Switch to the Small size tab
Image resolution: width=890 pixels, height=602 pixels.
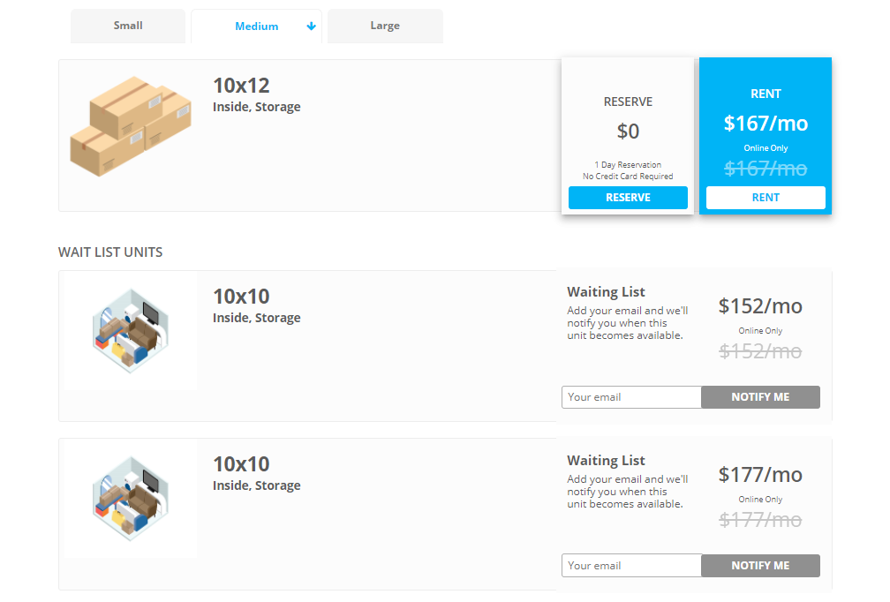pos(128,26)
